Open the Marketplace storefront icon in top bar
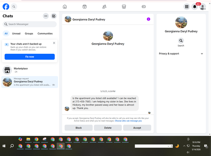The width and height of the screenshot is (211, 156). 124,7
